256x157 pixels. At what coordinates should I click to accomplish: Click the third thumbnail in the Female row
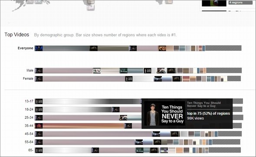point(158,78)
